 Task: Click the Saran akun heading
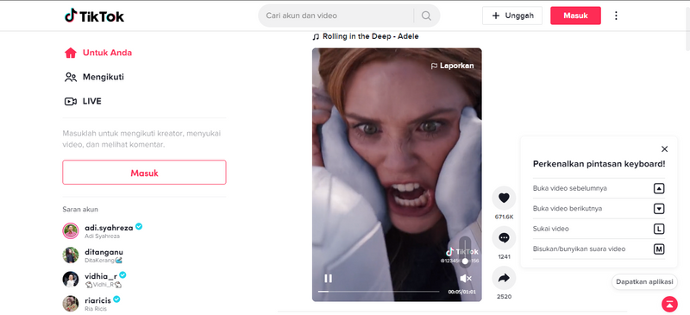click(x=80, y=210)
